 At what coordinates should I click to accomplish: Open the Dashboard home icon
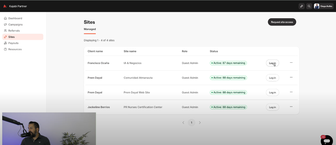[5, 18]
